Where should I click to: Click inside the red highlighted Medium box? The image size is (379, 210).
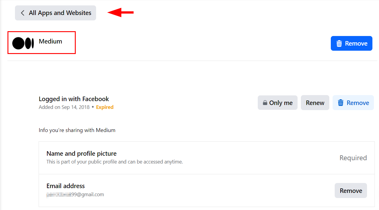(41, 42)
